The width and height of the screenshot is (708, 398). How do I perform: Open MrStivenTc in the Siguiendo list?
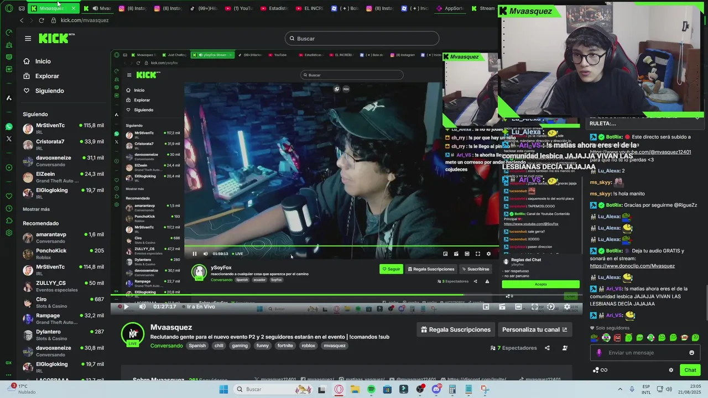coord(63,128)
